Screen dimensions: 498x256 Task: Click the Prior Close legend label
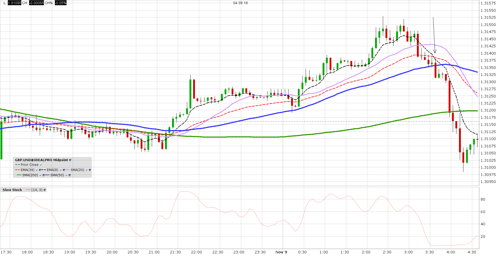[x=30, y=165]
